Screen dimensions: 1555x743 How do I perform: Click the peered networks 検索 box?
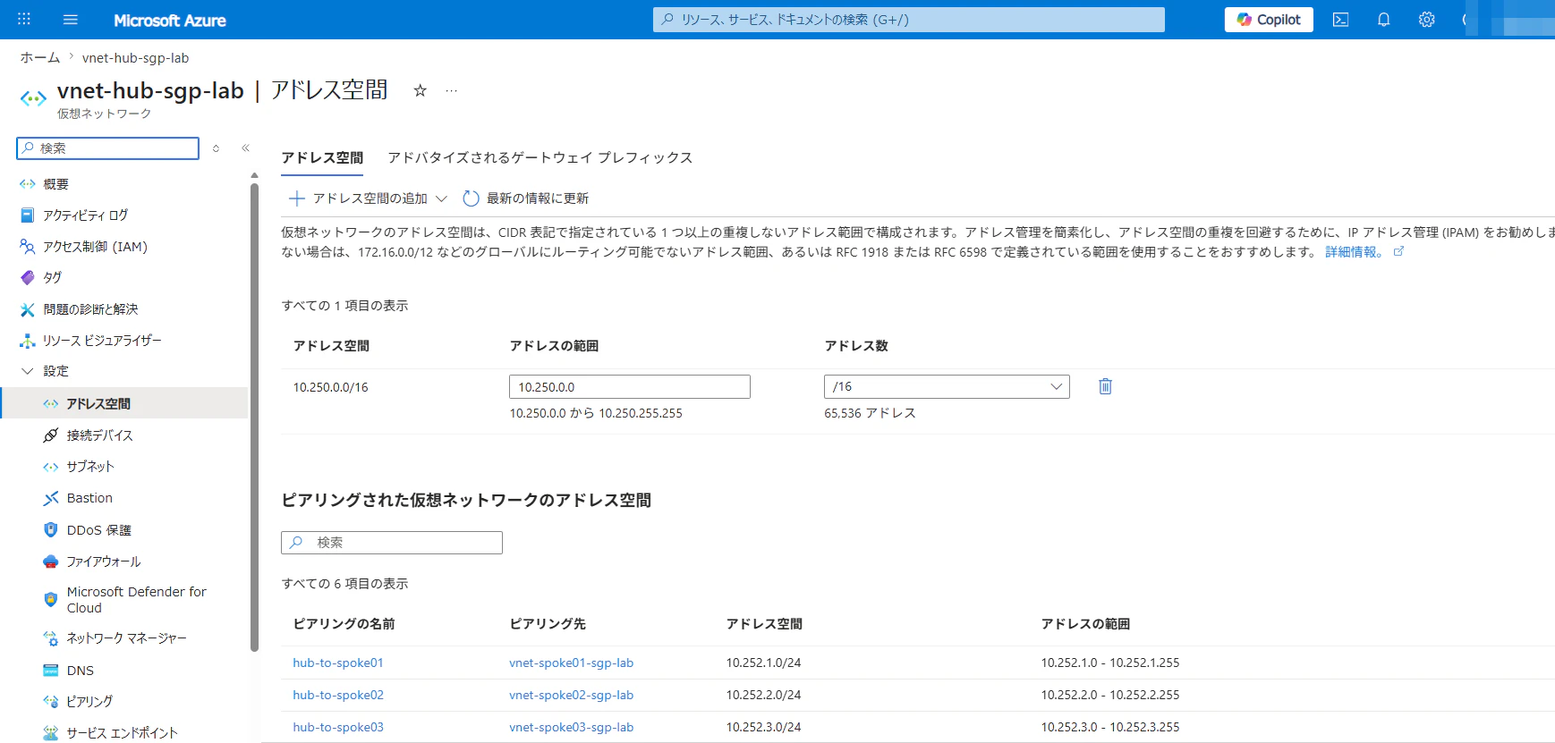[x=392, y=543]
